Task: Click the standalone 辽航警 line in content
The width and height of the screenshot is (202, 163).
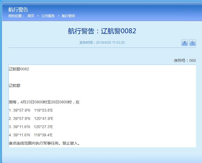Action: 15,85
